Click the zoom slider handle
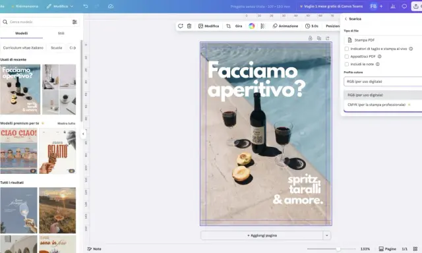 (x=338, y=249)
